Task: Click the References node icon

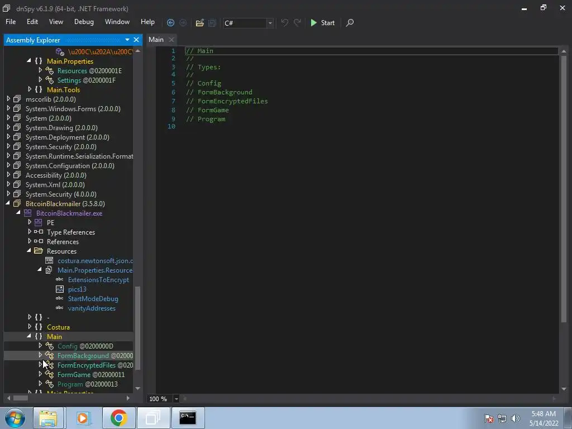Action: (x=39, y=241)
